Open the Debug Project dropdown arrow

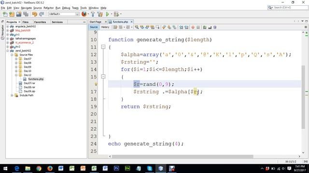[121, 14]
